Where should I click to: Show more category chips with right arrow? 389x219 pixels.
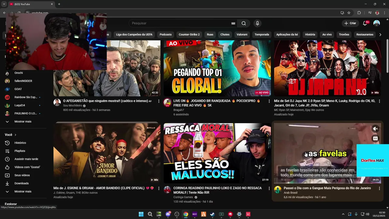[380, 35]
